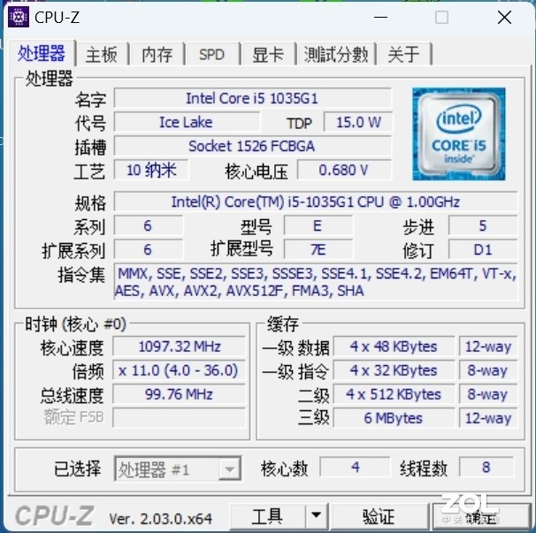Open the 关于 tab
The height and width of the screenshot is (533, 536).
[x=404, y=54]
